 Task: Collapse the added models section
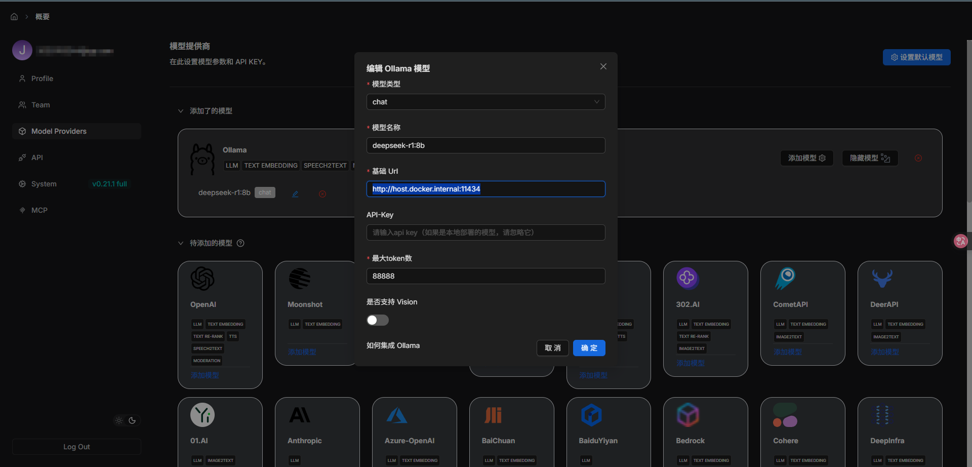click(x=181, y=111)
